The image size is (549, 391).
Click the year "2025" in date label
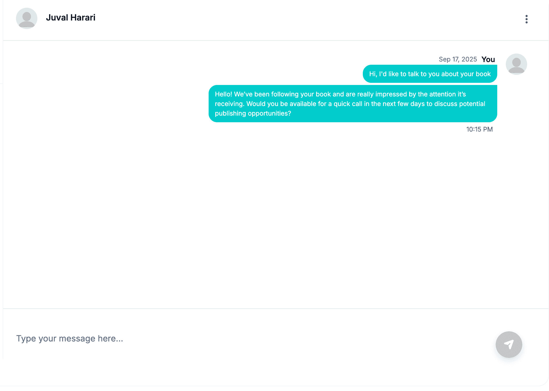click(x=469, y=59)
